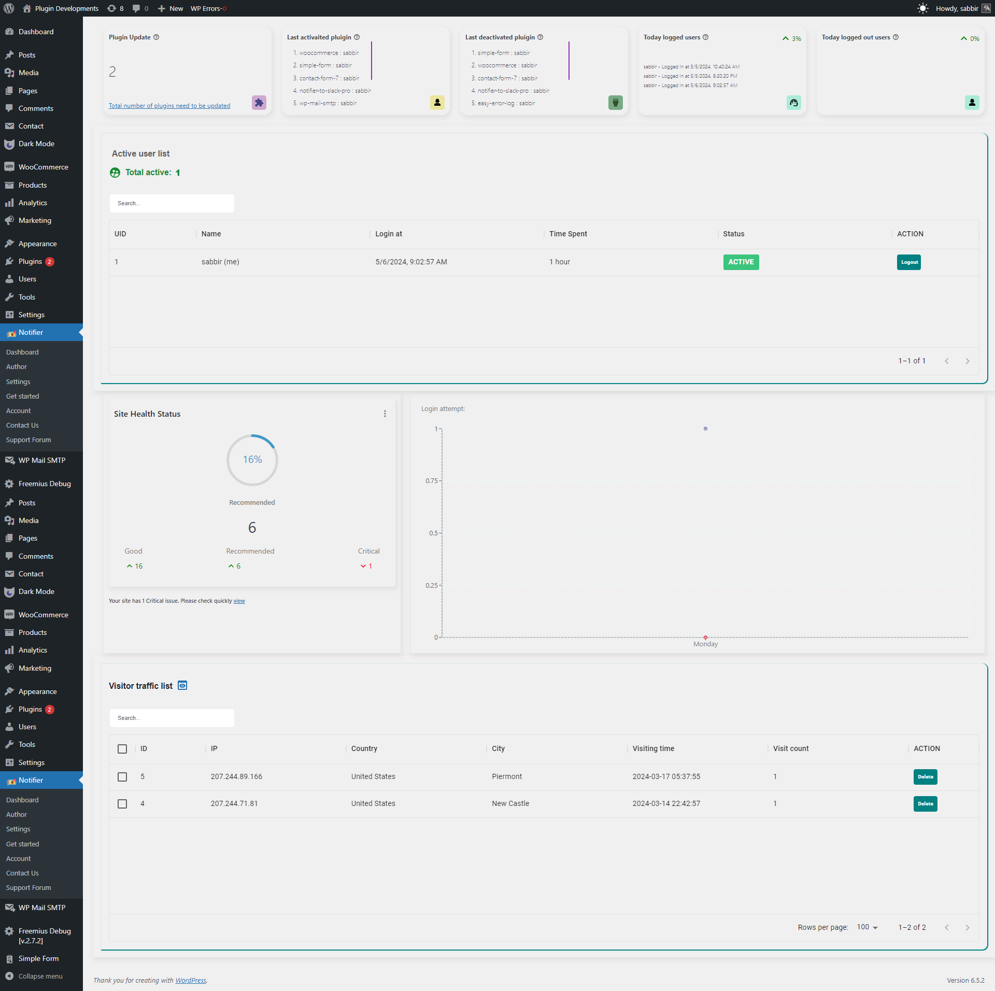Screen dimensions: 995x991
Task: Click the red down-arrow next to Critical 1
Action: click(x=363, y=566)
